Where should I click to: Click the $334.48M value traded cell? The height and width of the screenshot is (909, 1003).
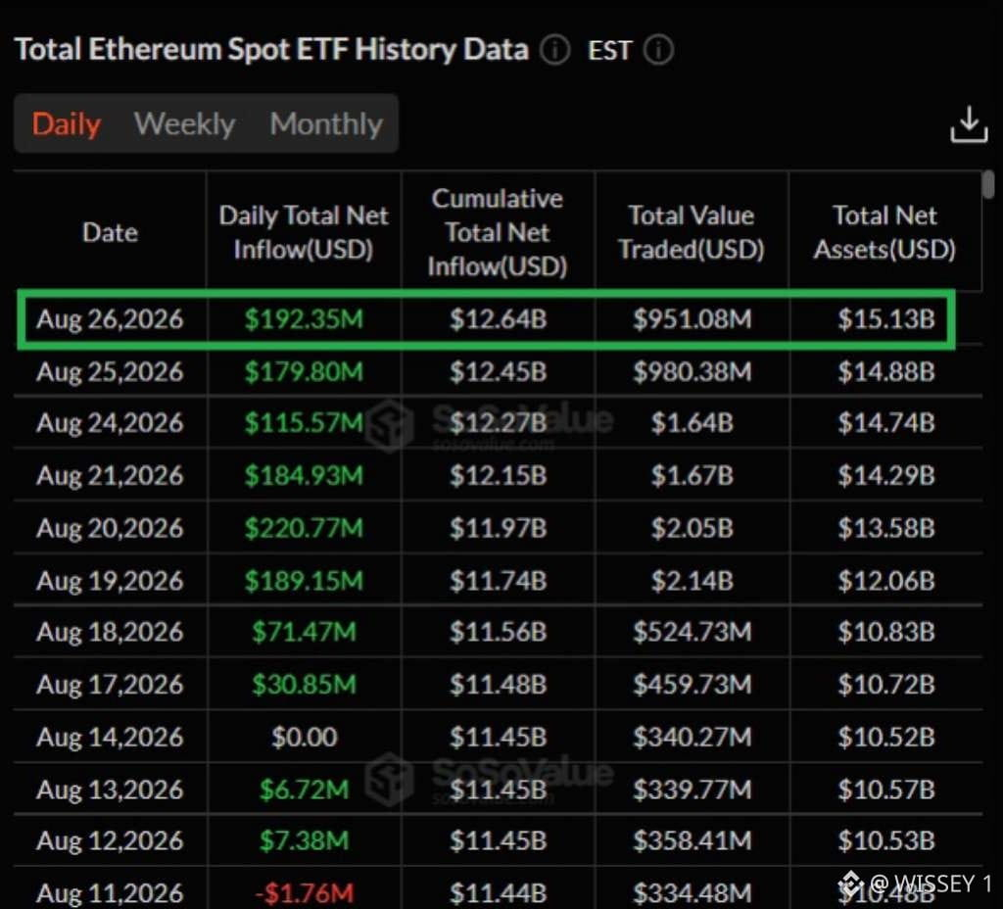[693, 893]
